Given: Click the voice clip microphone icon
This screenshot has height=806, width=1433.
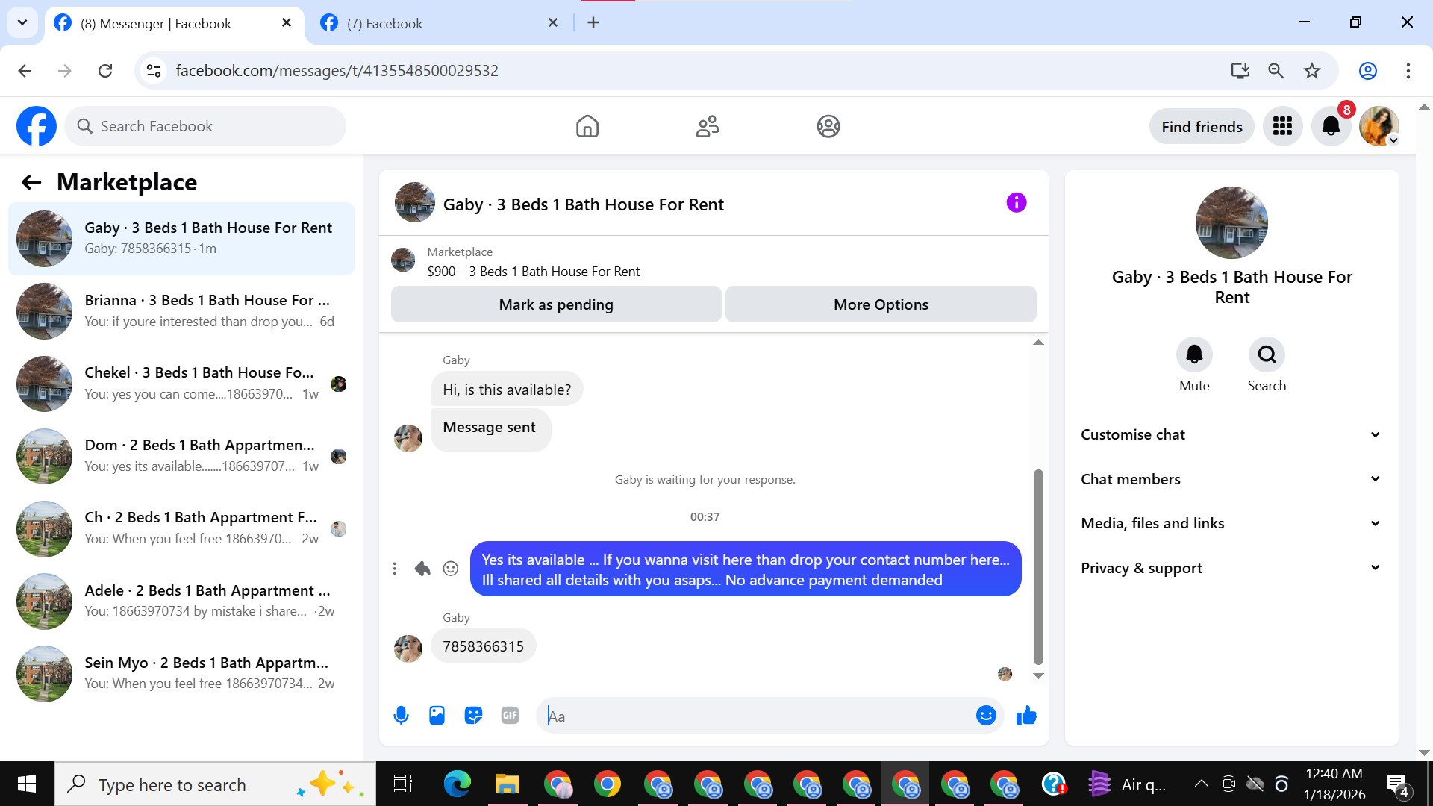Looking at the screenshot, I should point(401,716).
